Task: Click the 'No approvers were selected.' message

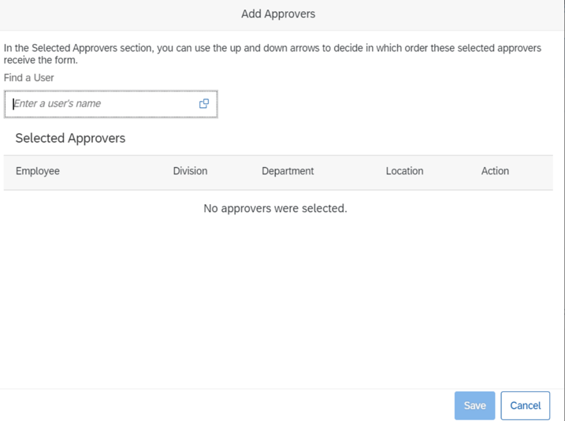Action: click(x=275, y=208)
